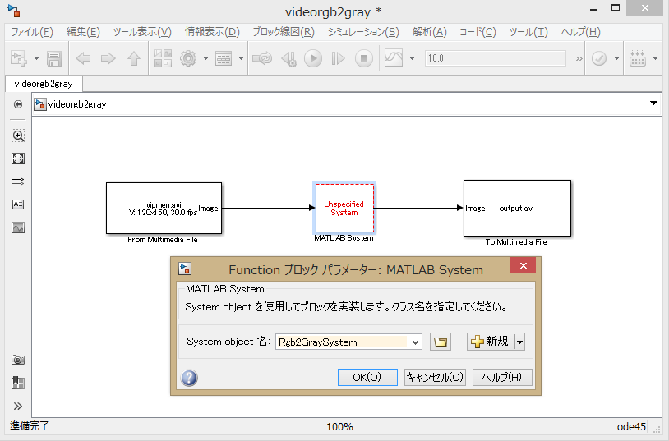669x441 pixels.
Task: Open the 新規 split-button dropdown arrow
Action: (519, 342)
